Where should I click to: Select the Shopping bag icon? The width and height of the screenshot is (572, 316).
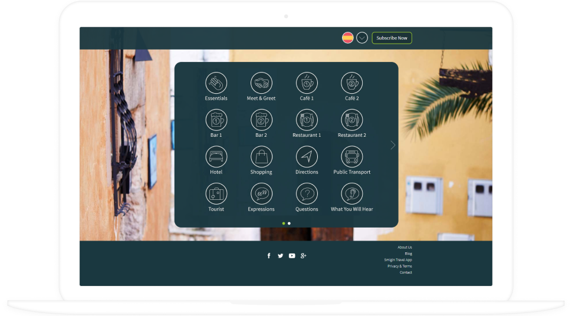(261, 157)
